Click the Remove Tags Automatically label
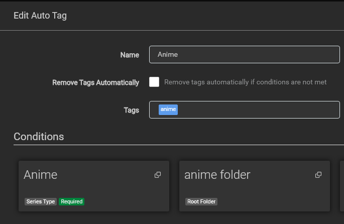Image resolution: width=344 pixels, height=224 pixels. pyautogui.click(x=95, y=82)
